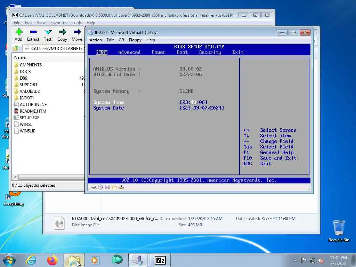356x267 pixels.
Task: Open Windows Media Player from the taskbar
Action: [x=95, y=260]
